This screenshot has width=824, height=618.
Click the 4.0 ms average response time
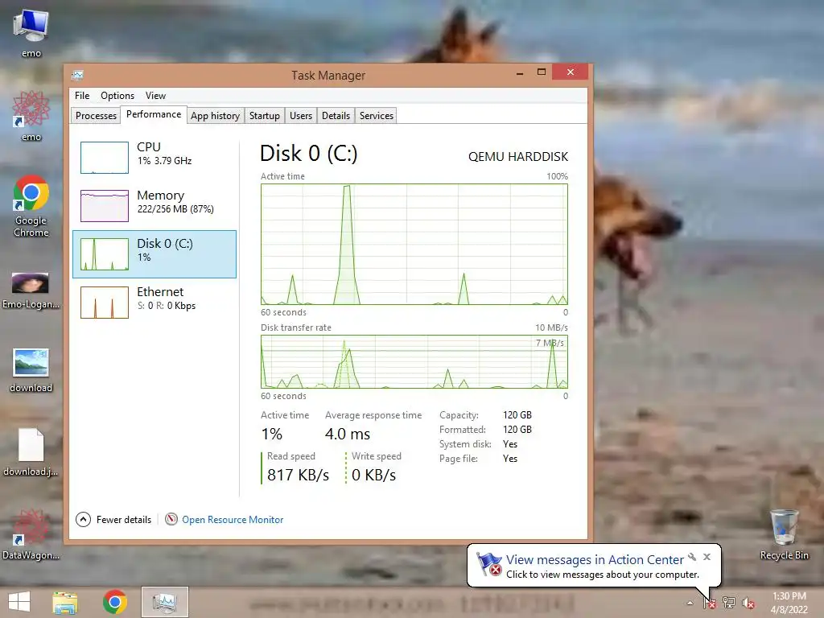[348, 434]
